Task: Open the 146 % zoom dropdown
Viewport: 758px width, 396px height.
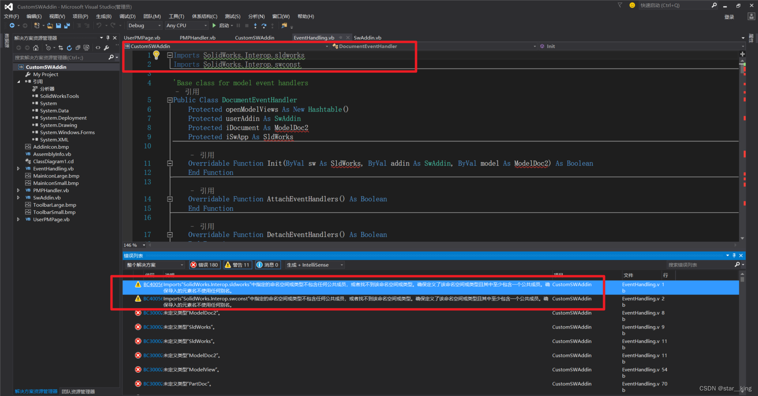Action: 144,245
